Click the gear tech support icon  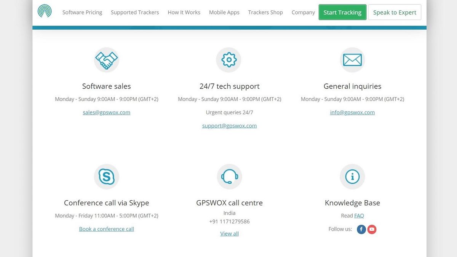(x=229, y=60)
